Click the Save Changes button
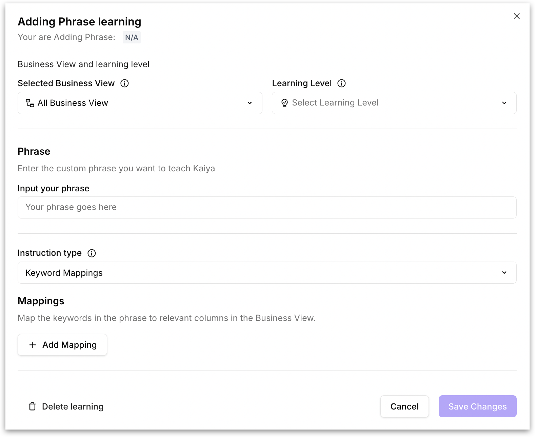Viewport: 535px width, 437px height. click(477, 406)
